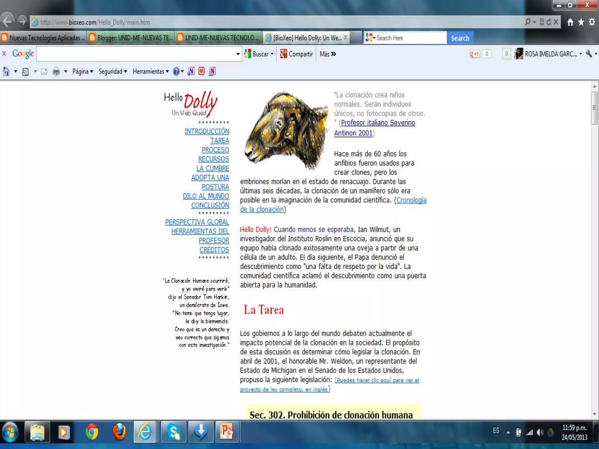This screenshot has height=449, width=599.
Task: Click the Cronología de la clonación link
Action: 411,200
